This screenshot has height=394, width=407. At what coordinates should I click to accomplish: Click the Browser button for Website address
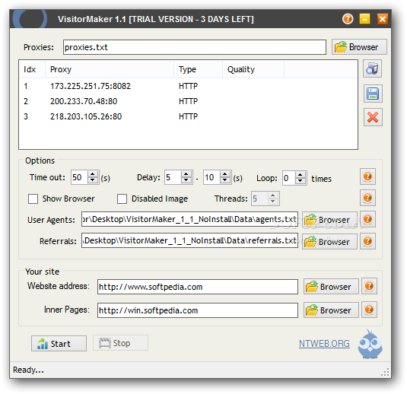[x=331, y=287]
